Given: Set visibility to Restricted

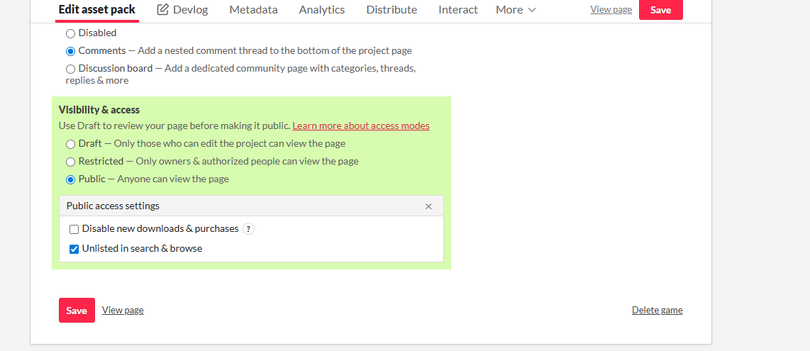Looking at the screenshot, I should click(70, 162).
